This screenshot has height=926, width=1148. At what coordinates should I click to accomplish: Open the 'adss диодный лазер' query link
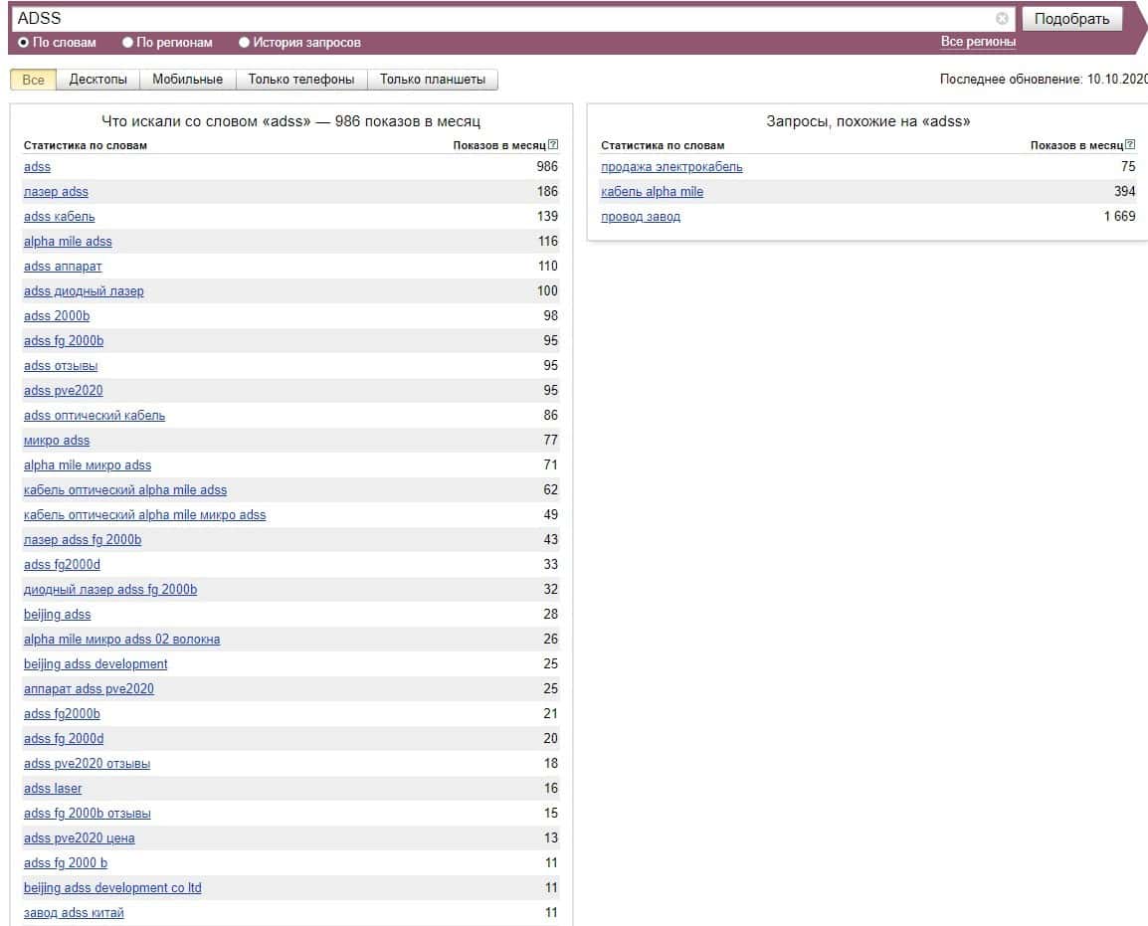pos(84,291)
